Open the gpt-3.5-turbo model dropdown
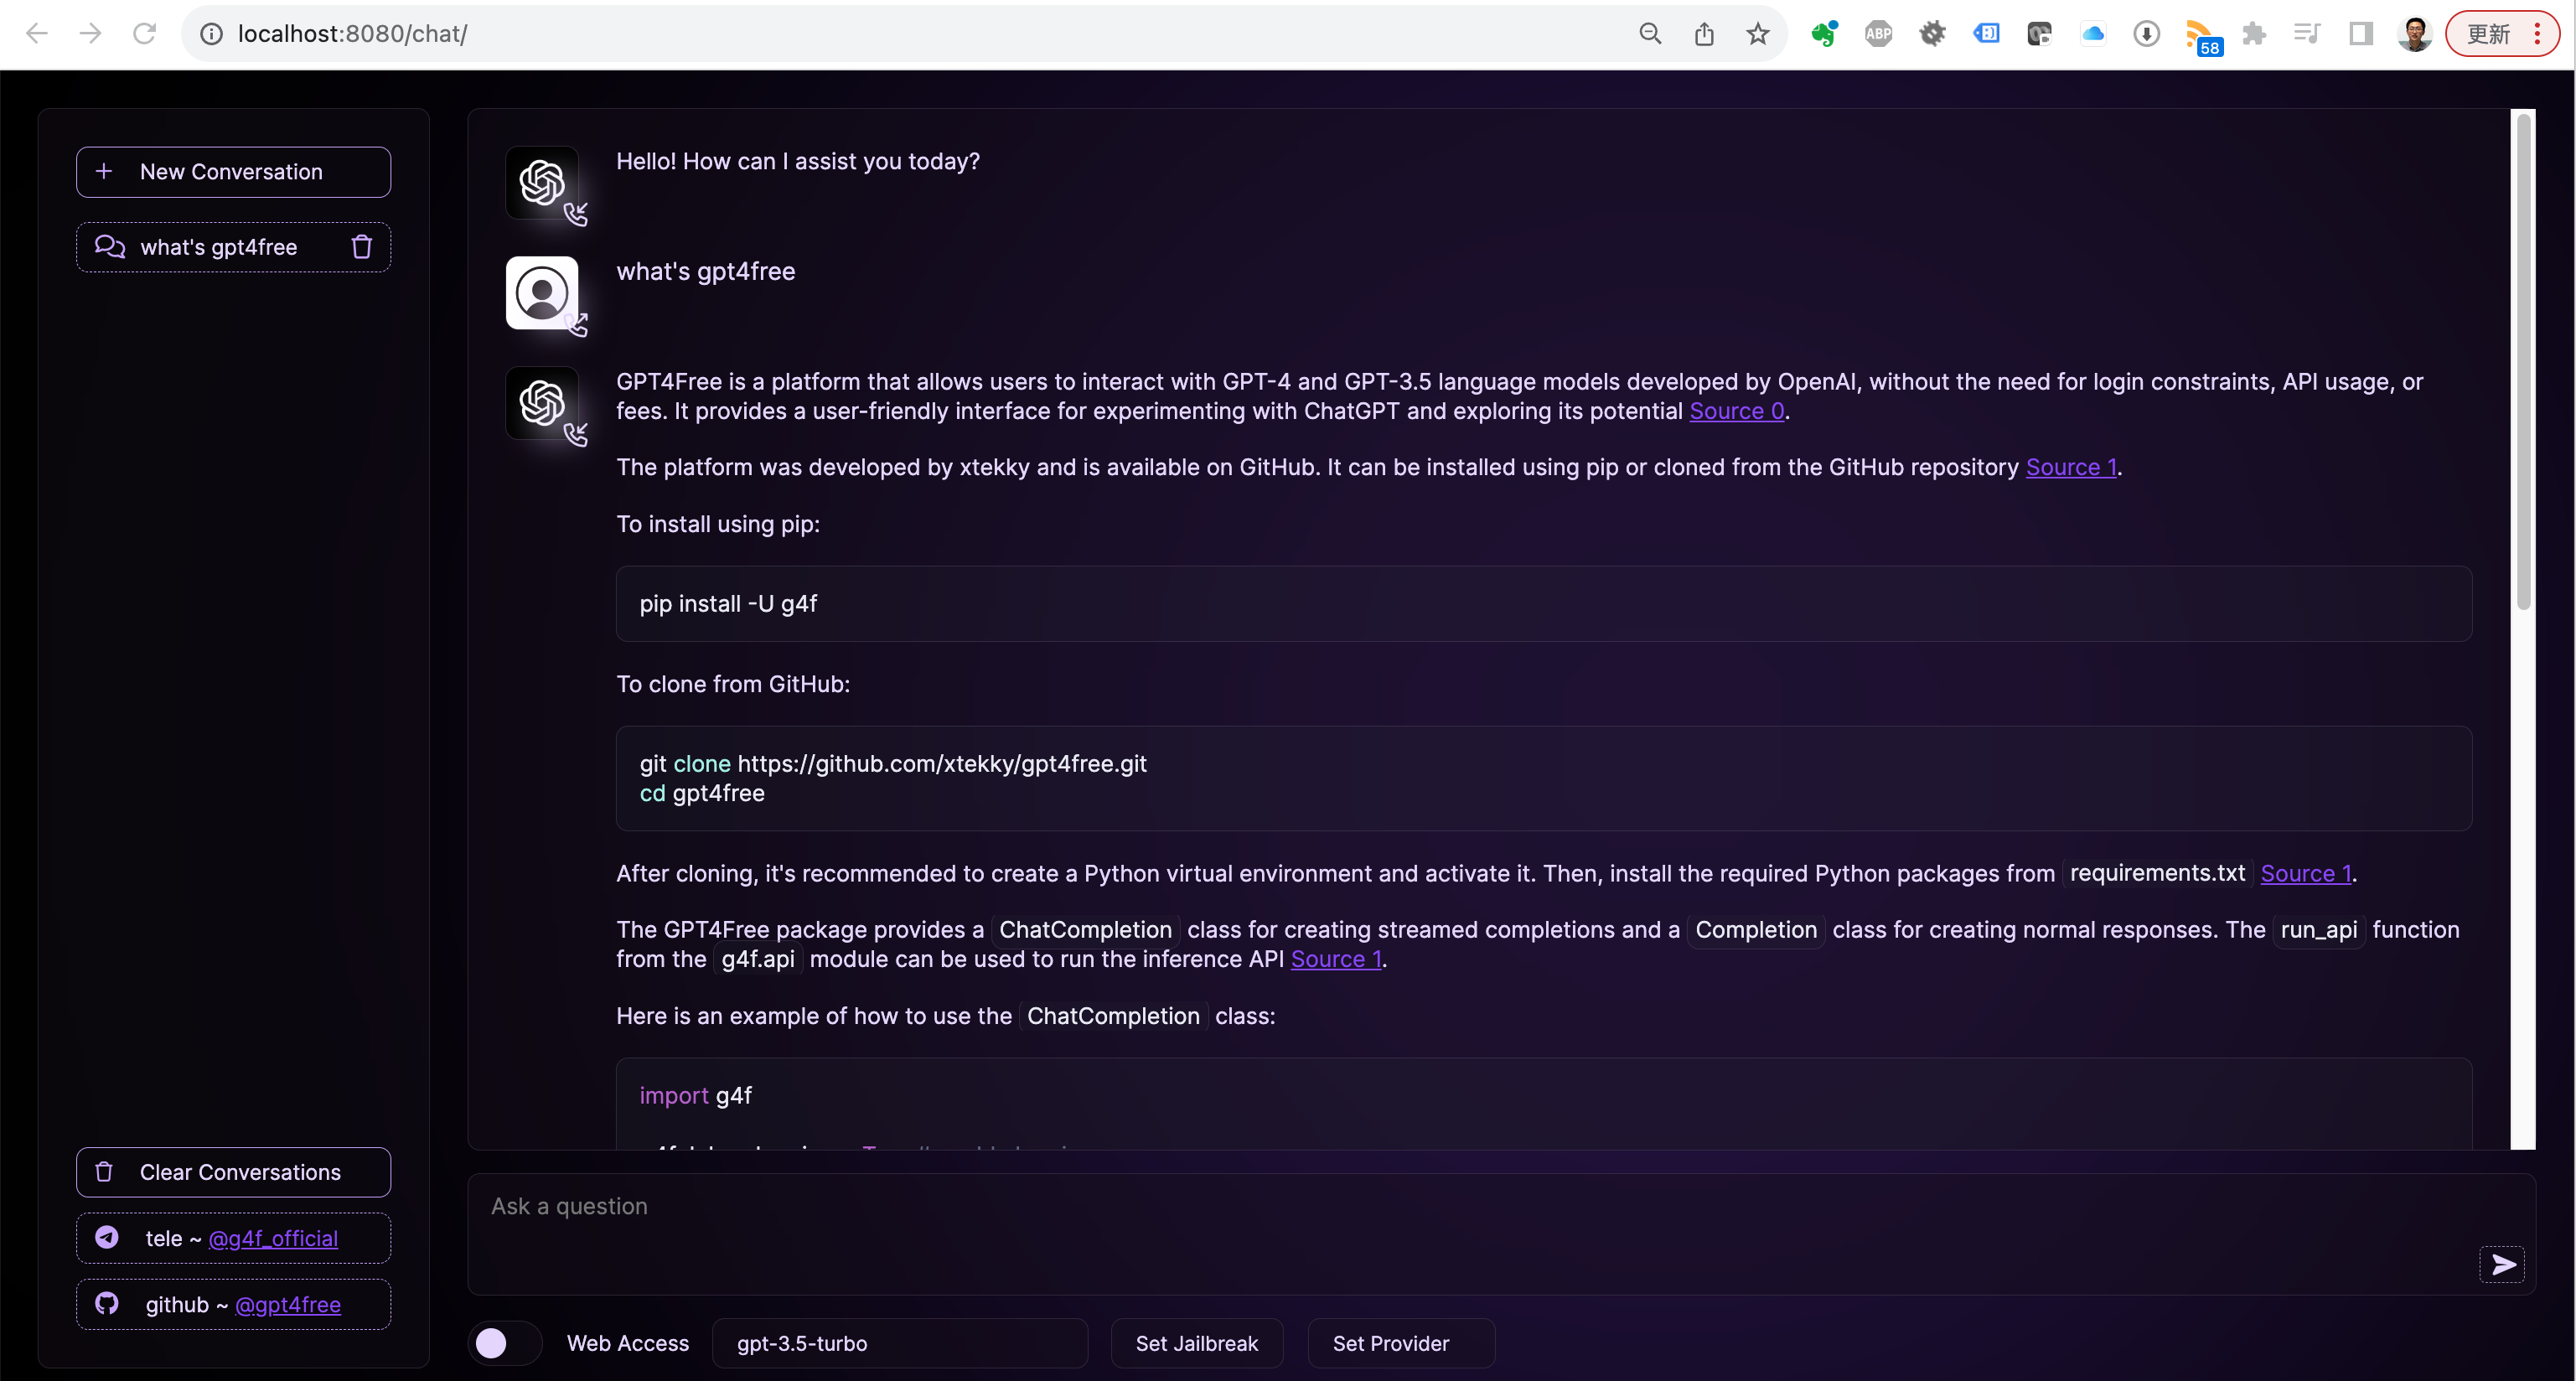Screen dimensions: 2576x1381 (x=900, y=1343)
